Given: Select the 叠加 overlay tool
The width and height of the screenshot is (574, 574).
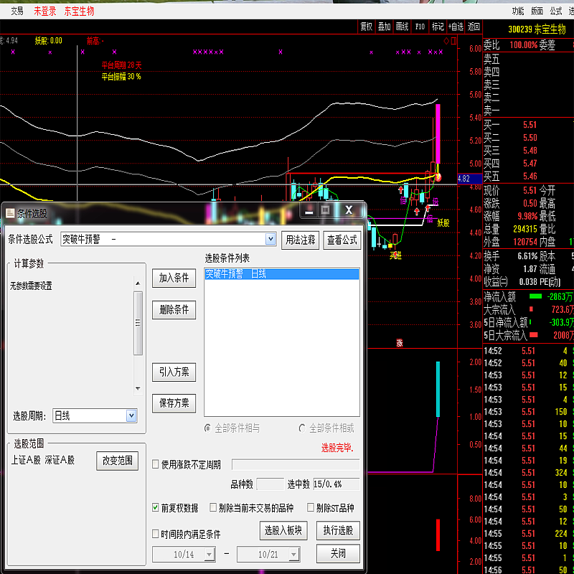Looking at the screenshot, I should (384, 27).
